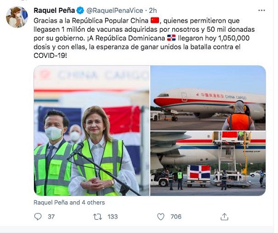Open the @RaquelPenaVice handle link
Screen dimensions: 278x233
(x=115, y=11)
